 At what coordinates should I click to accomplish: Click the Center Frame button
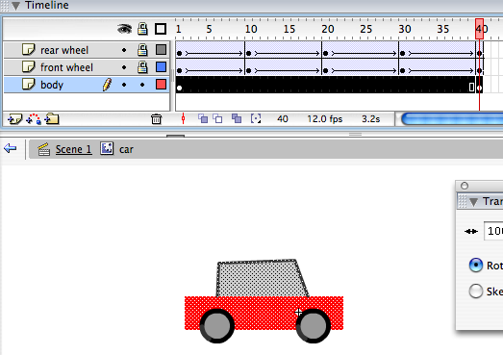click(183, 118)
